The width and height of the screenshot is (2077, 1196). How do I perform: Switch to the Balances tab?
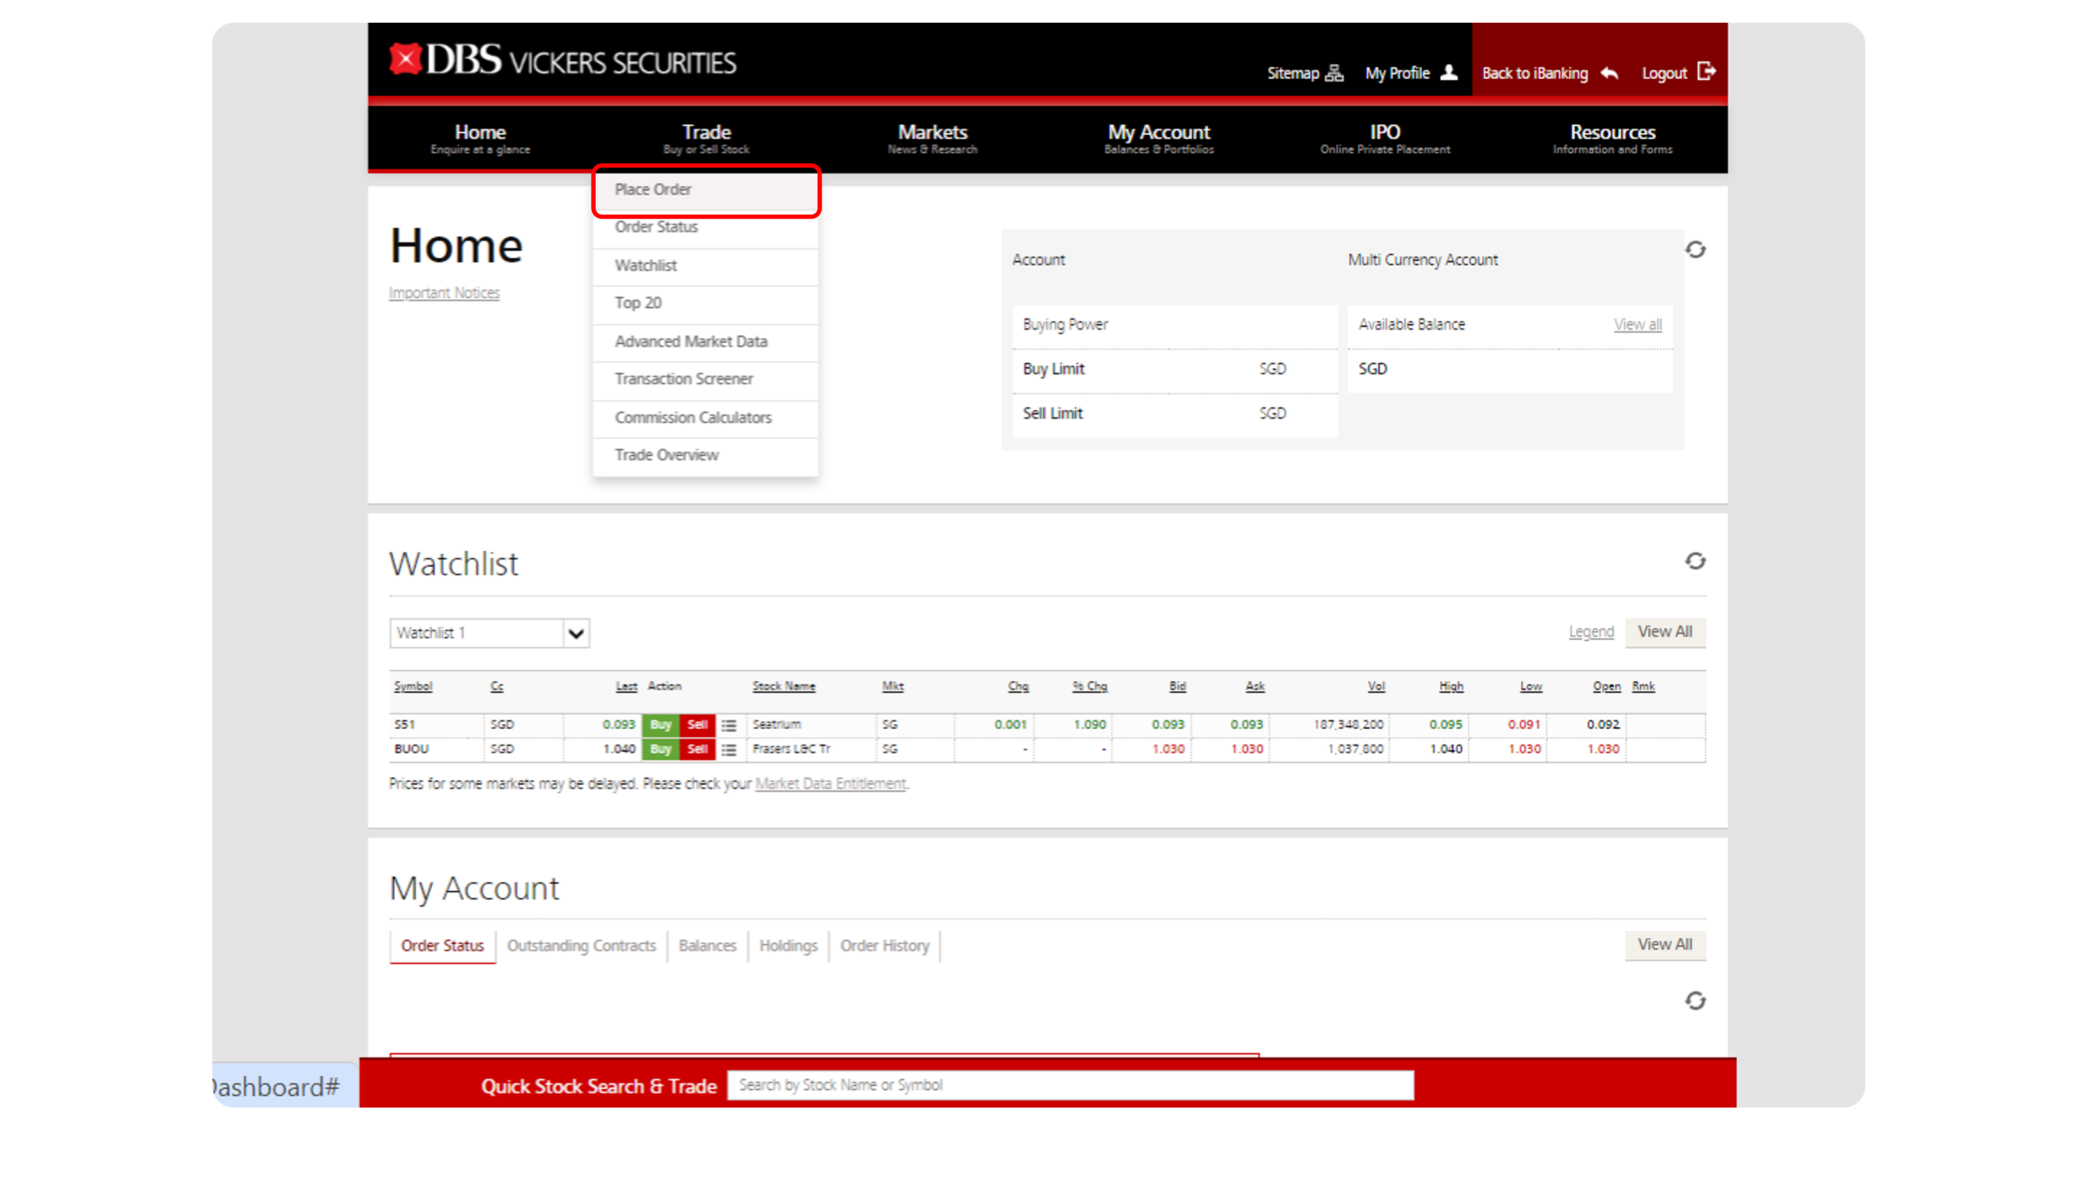point(706,946)
